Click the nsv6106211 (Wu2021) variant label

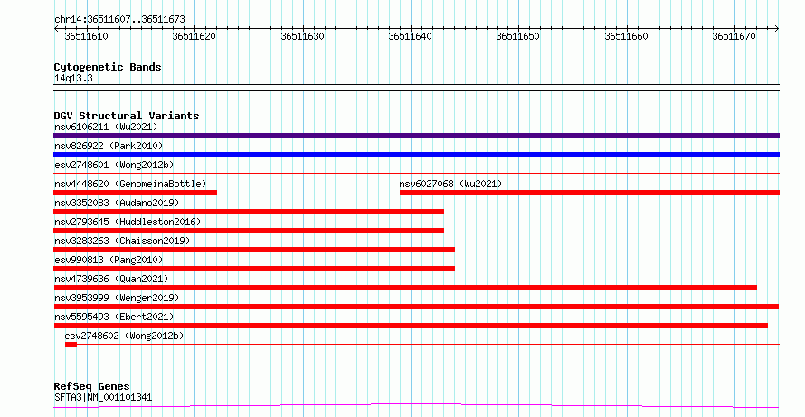tap(106, 127)
